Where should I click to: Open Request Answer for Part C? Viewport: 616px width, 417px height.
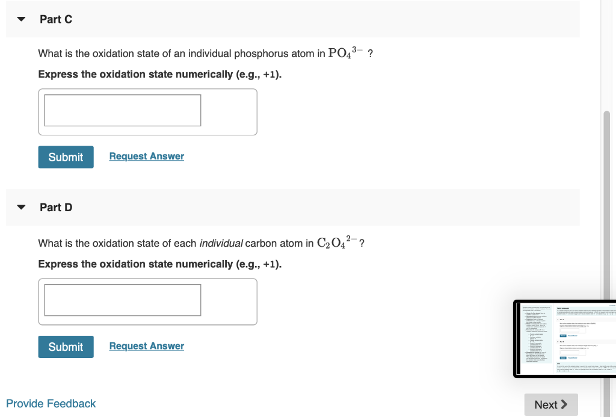(146, 156)
